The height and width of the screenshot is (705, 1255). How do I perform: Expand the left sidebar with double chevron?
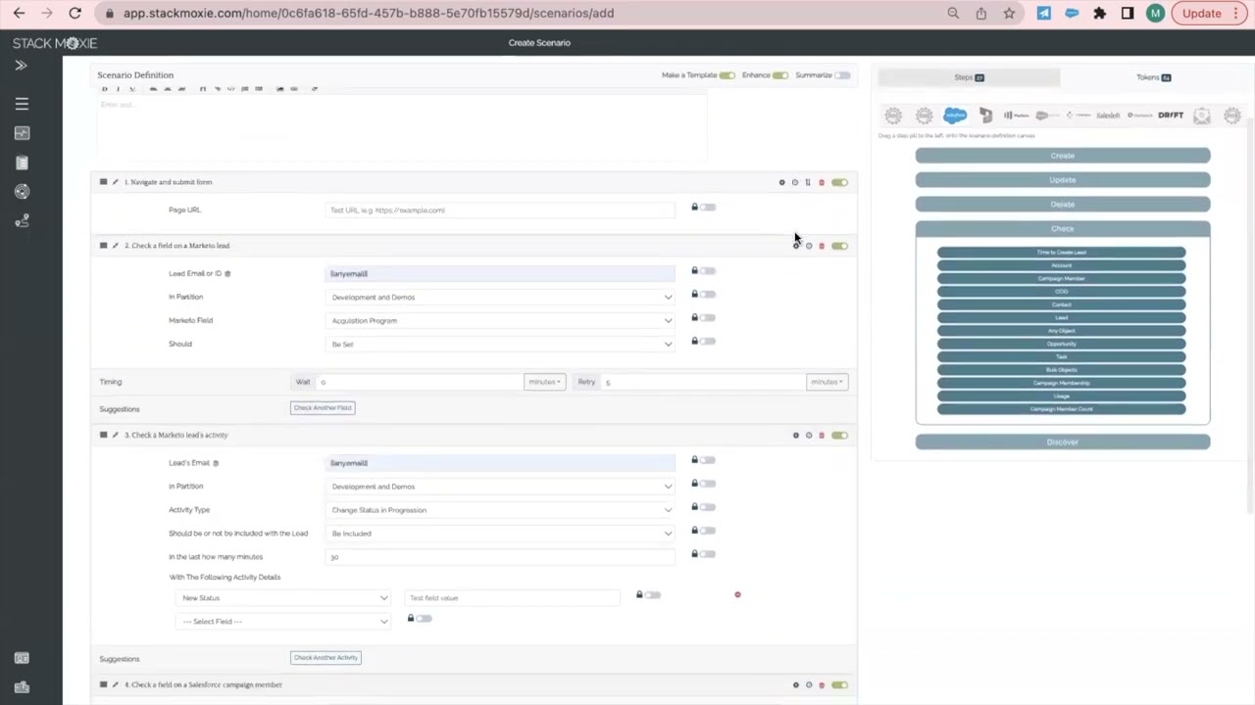21,66
